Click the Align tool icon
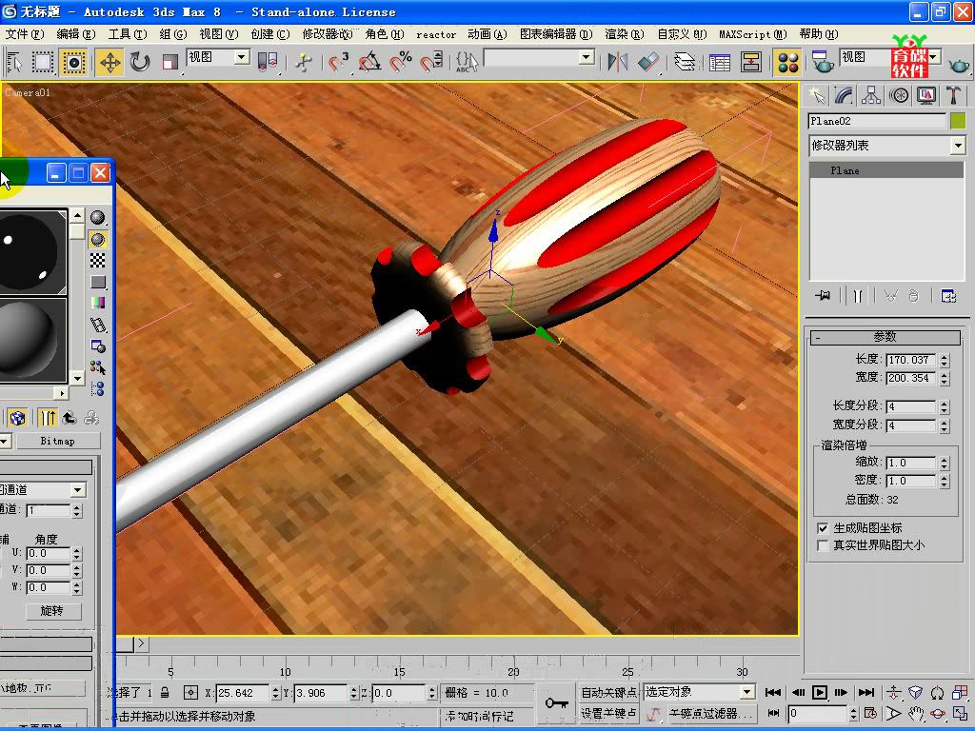Screen dimensions: 975x731 click(647, 62)
